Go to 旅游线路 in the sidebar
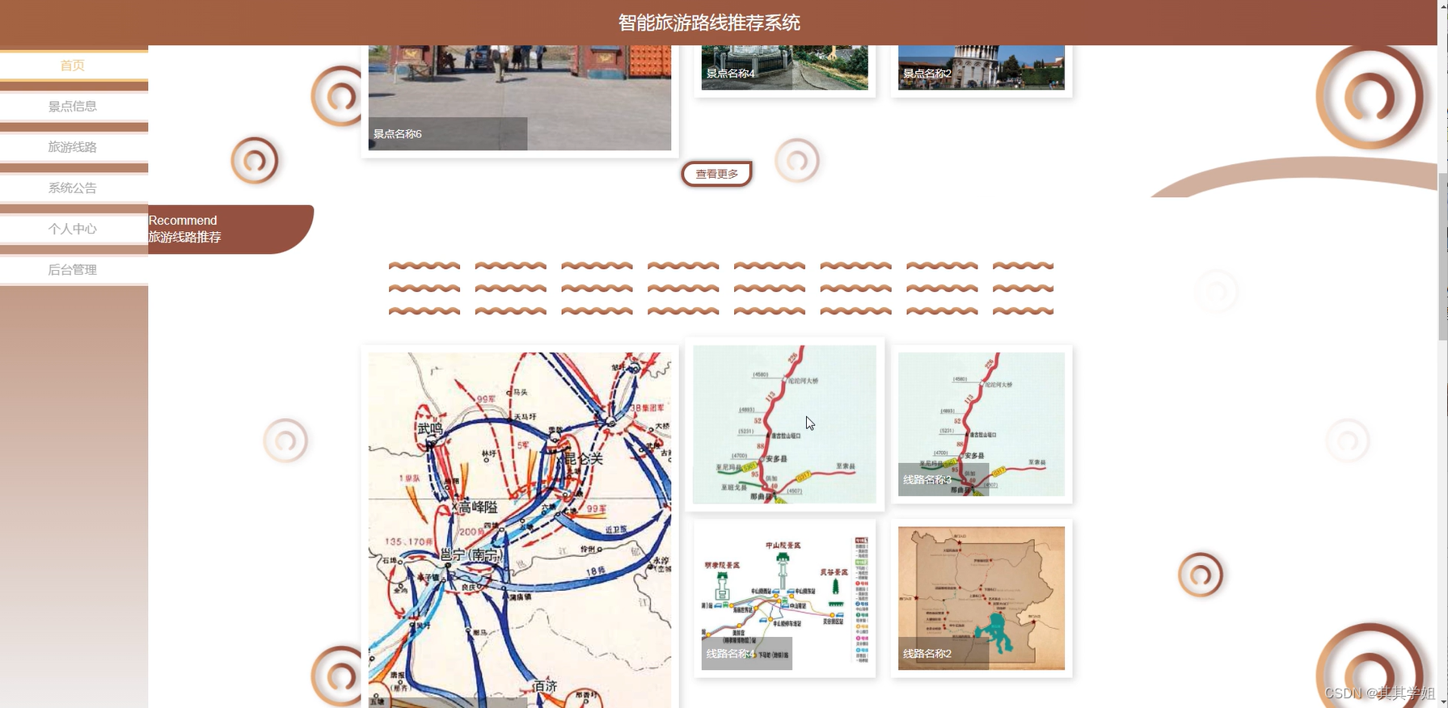The width and height of the screenshot is (1448, 708). pyautogui.click(x=74, y=147)
